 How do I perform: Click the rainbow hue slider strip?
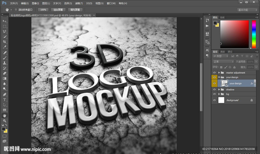254,34
